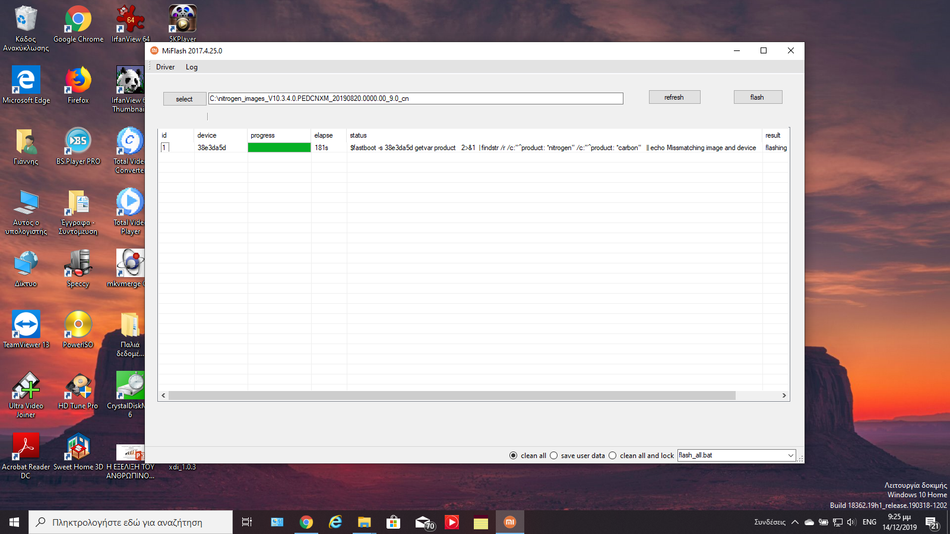Open Acrobat Reader DC desktop shortcut

[x=26, y=456]
